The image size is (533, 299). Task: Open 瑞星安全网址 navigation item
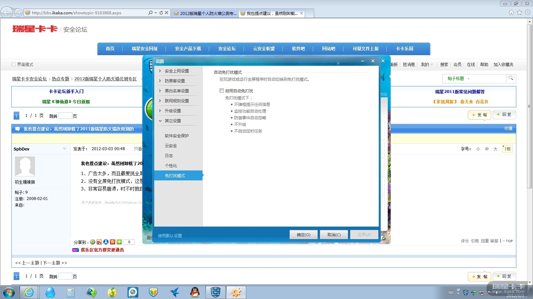[x=145, y=49]
